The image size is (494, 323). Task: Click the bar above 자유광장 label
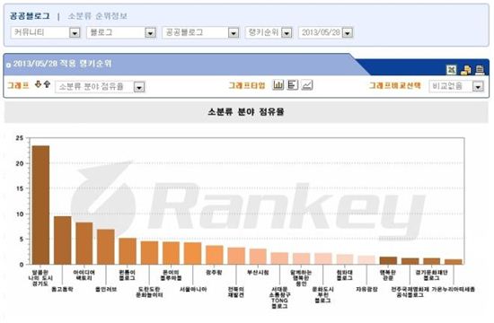click(x=366, y=260)
